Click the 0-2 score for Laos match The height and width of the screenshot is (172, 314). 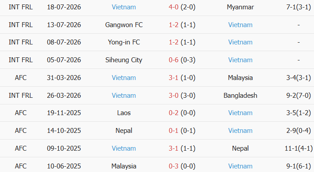pos(173,113)
